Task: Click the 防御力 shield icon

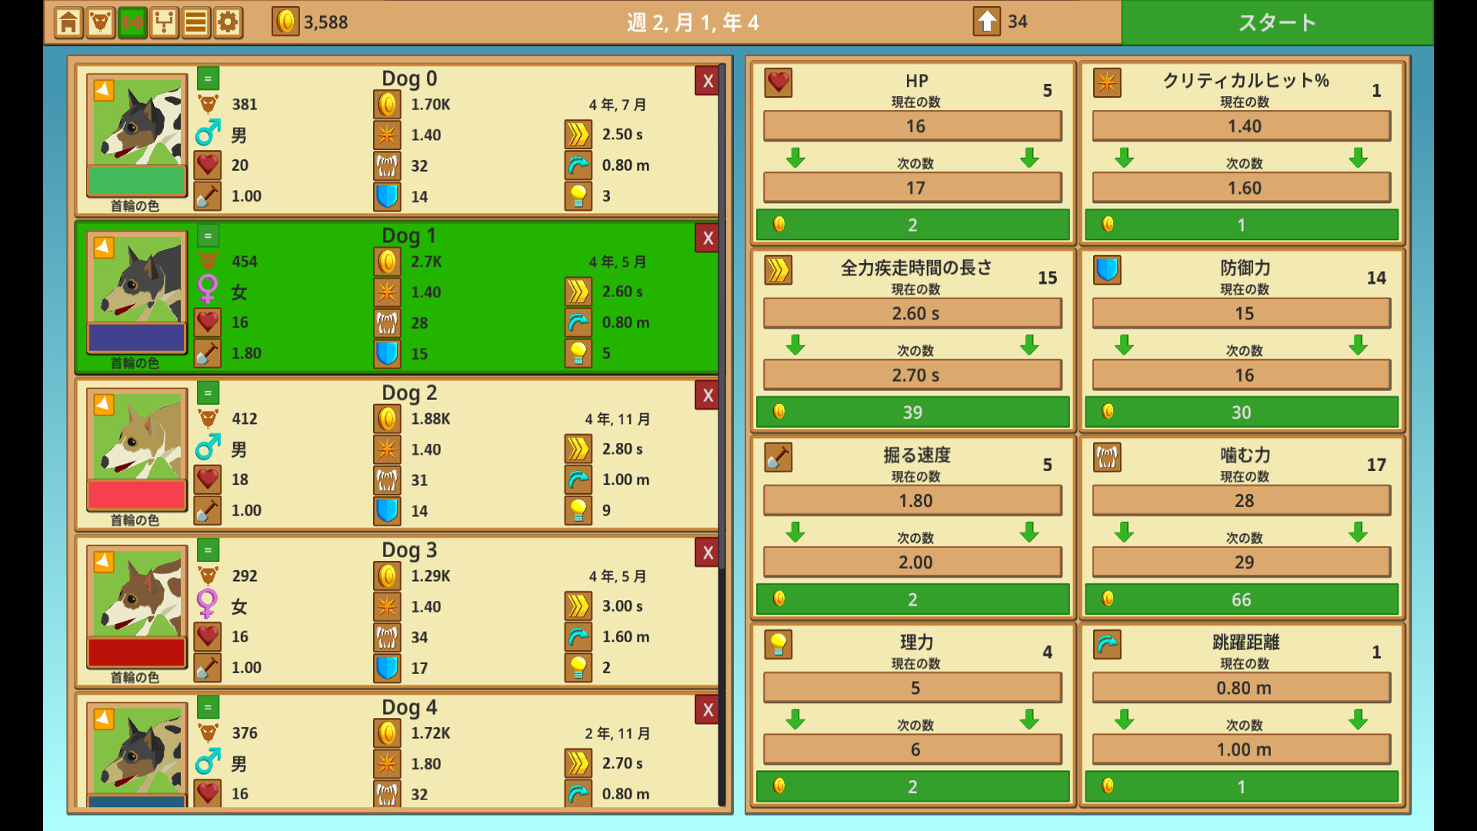Action: coord(1107,270)
